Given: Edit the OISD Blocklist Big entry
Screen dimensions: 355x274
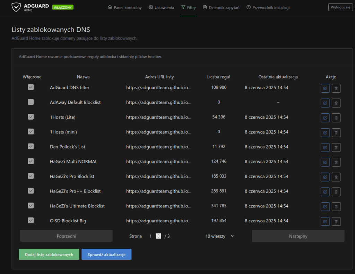Looking at the screenshot, I should tap(325, 222).
